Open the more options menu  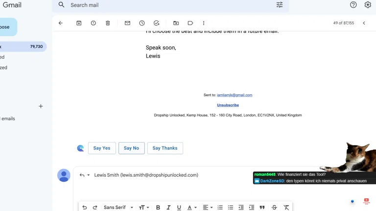(204, 23)
